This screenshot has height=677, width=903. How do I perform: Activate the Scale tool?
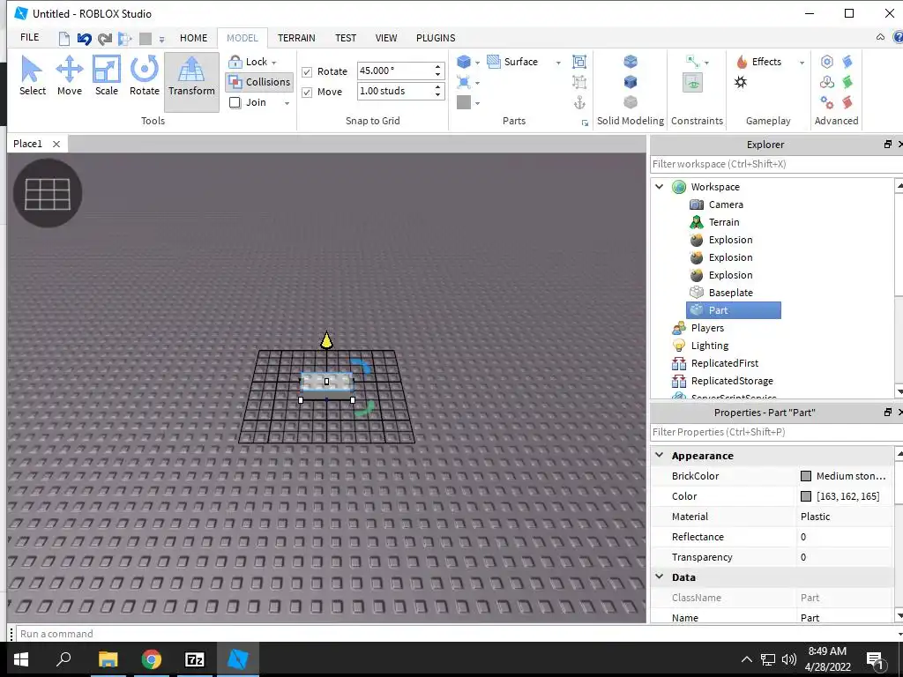tap(107, 76)
